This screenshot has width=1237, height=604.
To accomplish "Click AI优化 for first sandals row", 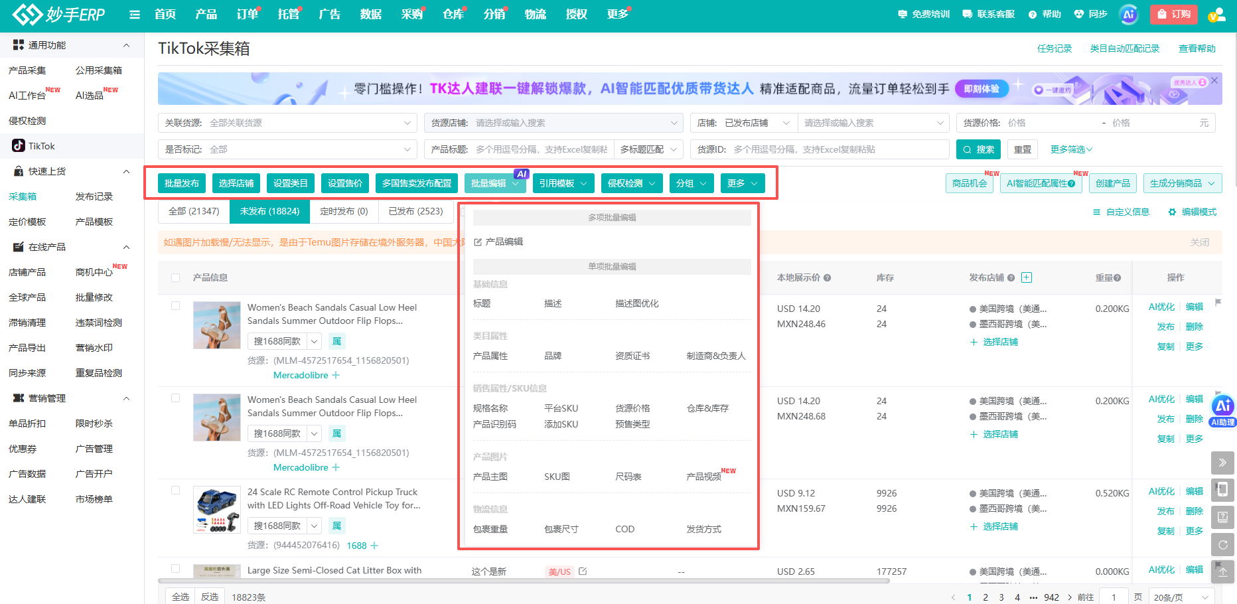I will pyautogui.click(x=1161, y=307).
